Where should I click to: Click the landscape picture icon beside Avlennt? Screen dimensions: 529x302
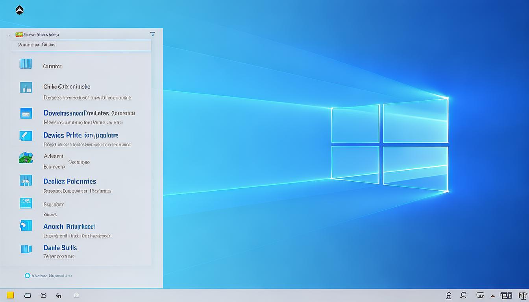[x=26, y=158]
